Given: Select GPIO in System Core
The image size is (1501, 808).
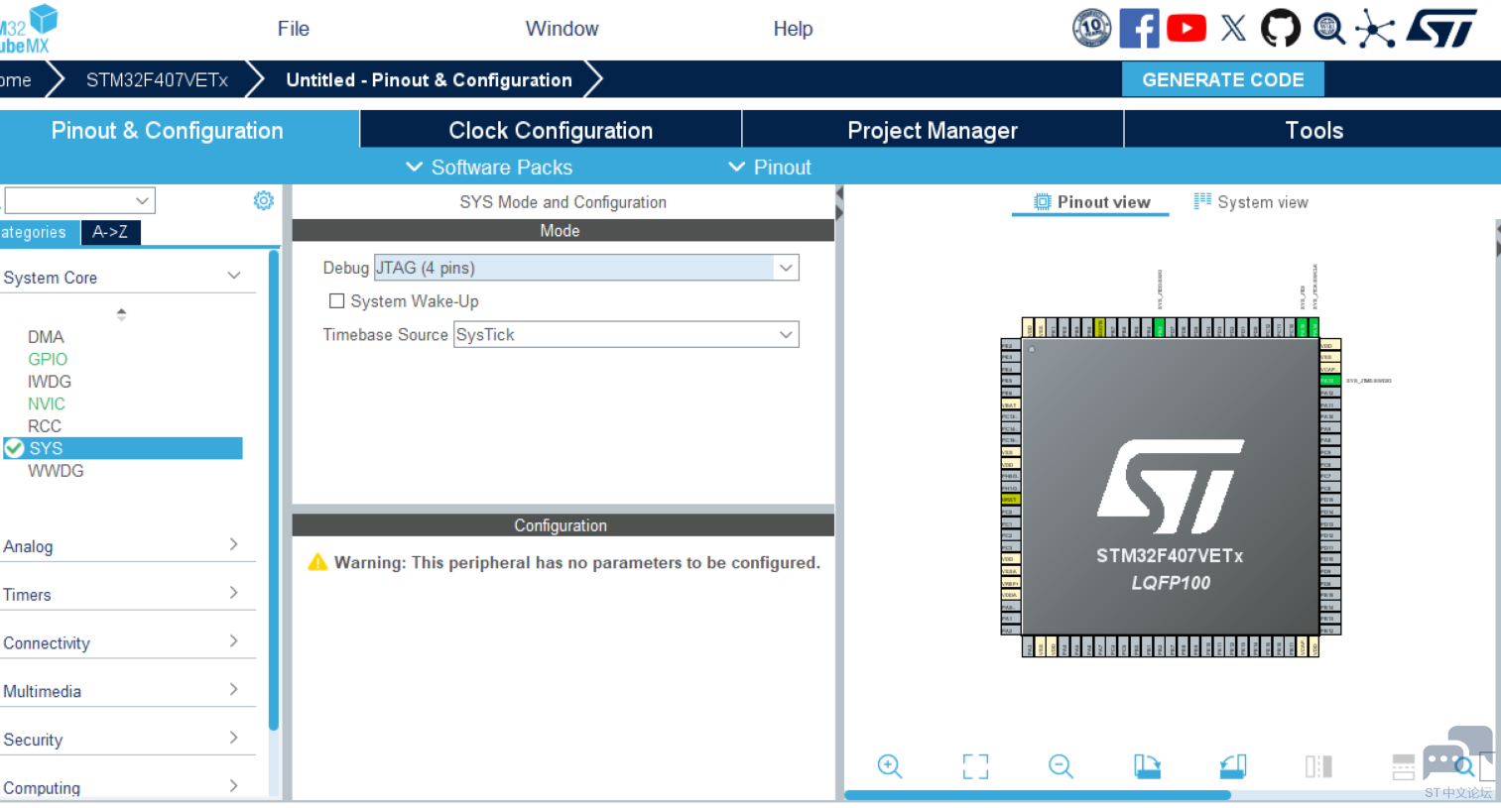Looking at the screenshot, I should click(48, 359).
